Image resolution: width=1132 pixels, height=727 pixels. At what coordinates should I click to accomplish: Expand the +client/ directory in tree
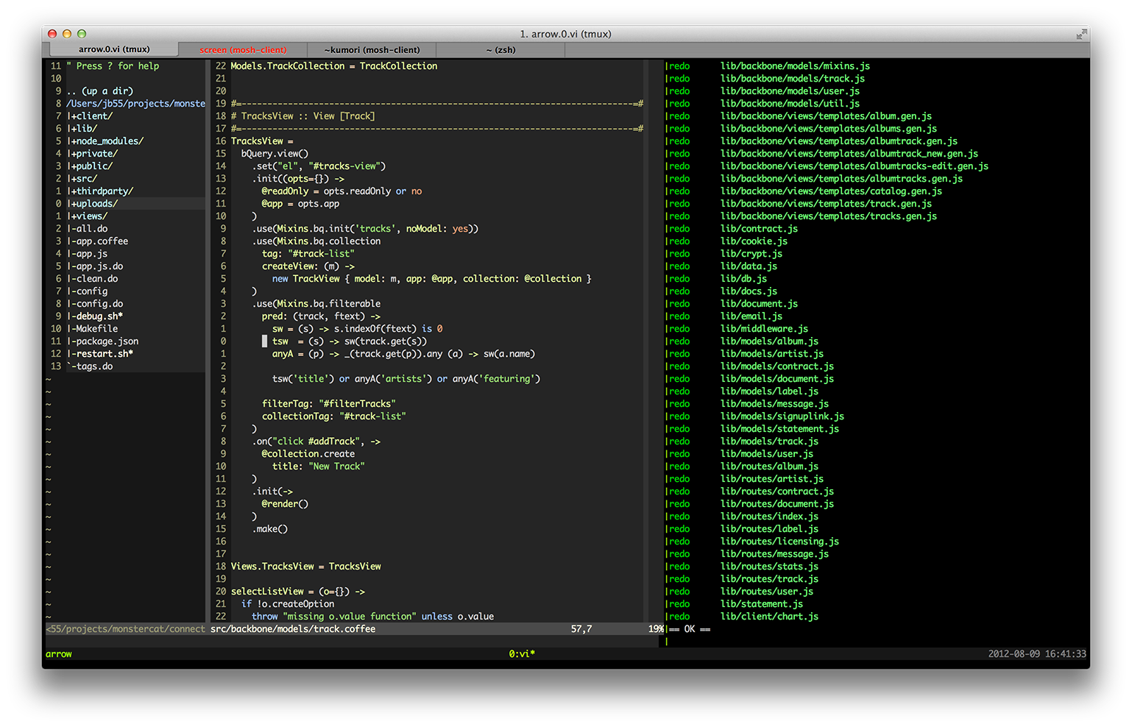(91, 116)
